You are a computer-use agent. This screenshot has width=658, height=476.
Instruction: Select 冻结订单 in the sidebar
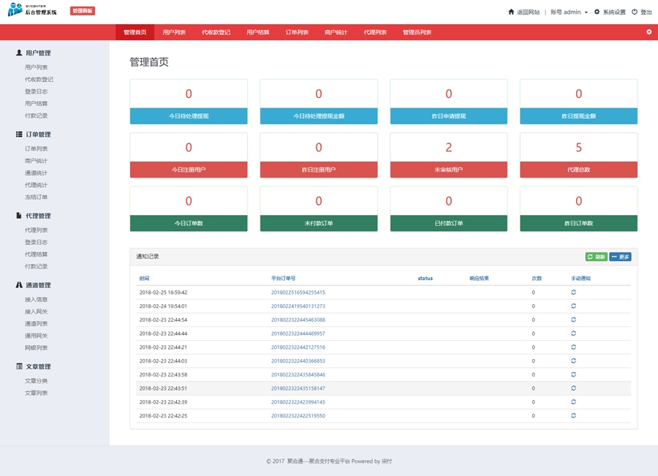point(36,197)
